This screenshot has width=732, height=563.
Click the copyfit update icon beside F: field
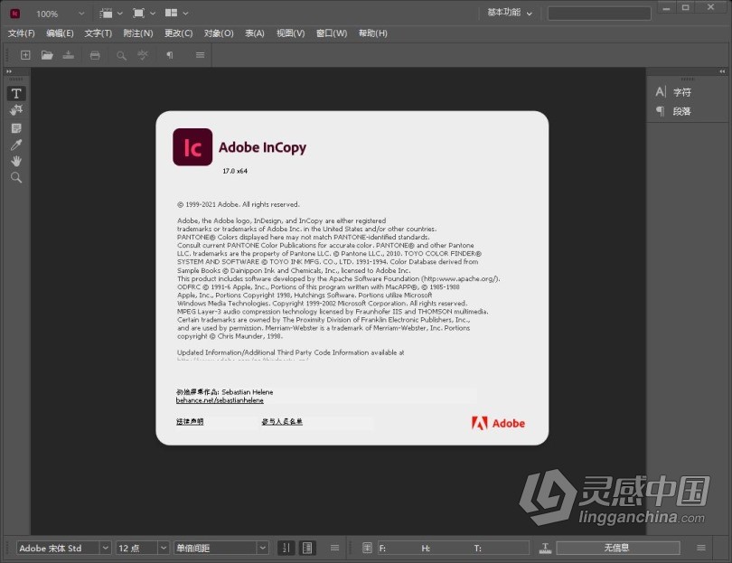368,548
